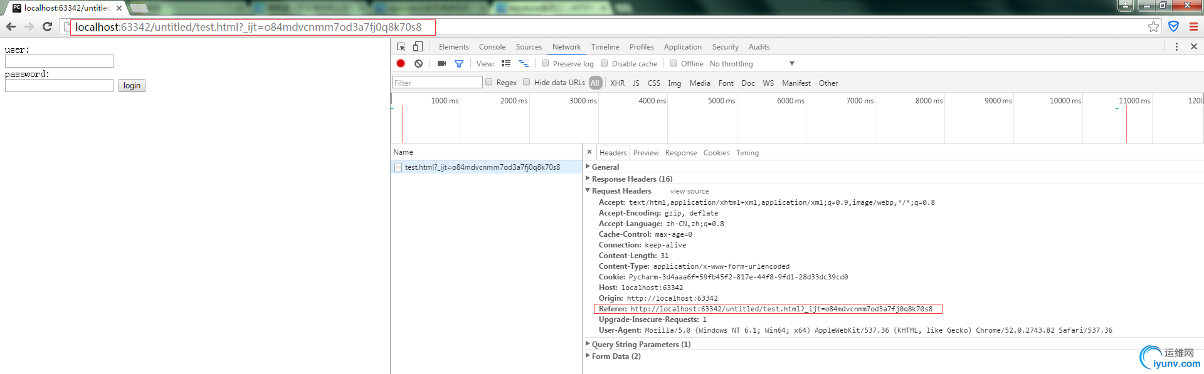Filter requests by Media

pyautogui.click(x=700, y=83)
